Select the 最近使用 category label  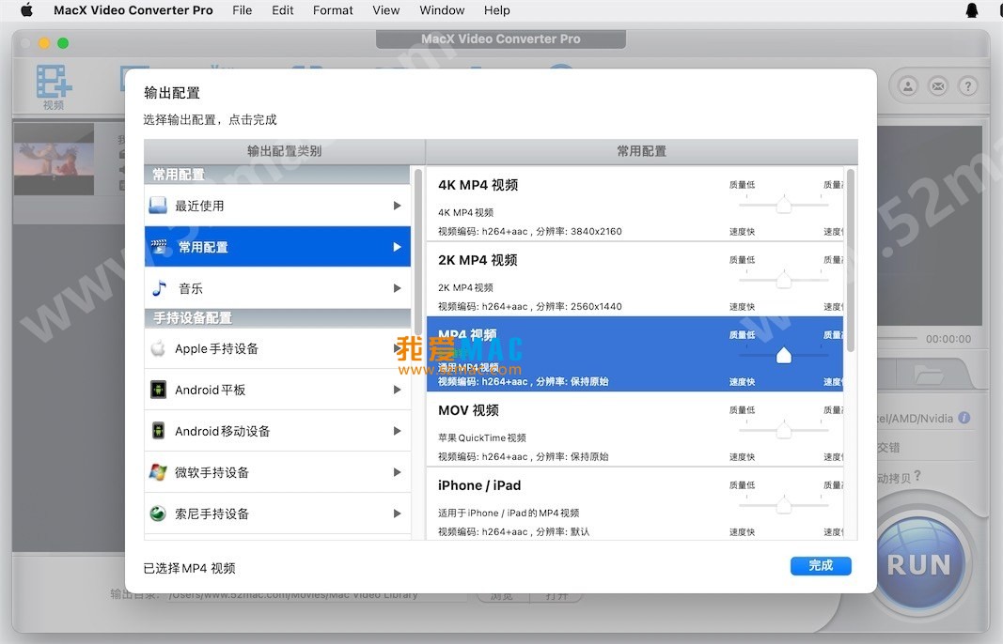[199, 206]
